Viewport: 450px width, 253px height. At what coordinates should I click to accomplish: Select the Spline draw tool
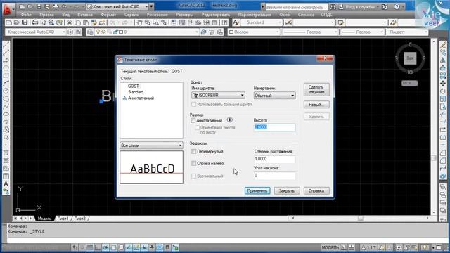tap(6, 106)
